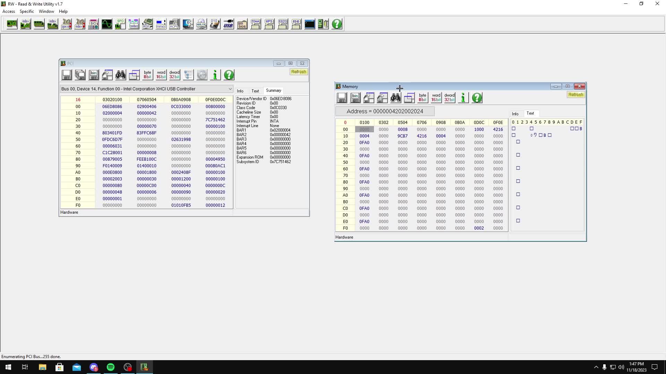Open the HDD/CD ATA tool

click(x=201, y=24)
